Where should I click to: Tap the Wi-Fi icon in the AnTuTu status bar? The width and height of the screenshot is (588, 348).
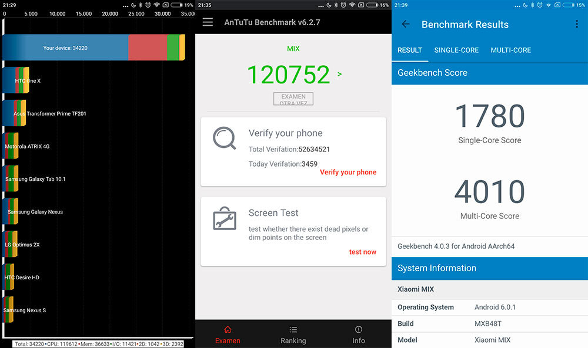click(352, 5)
